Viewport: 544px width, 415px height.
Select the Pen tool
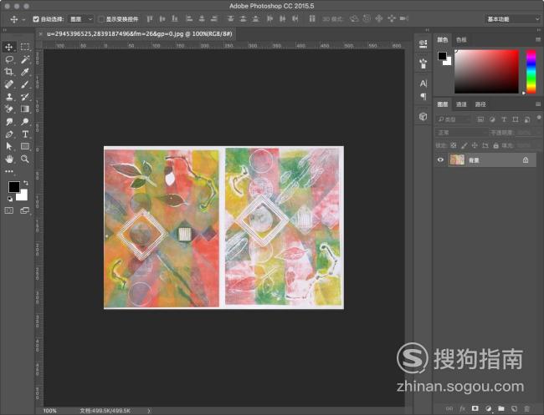[x=9, y=134]
